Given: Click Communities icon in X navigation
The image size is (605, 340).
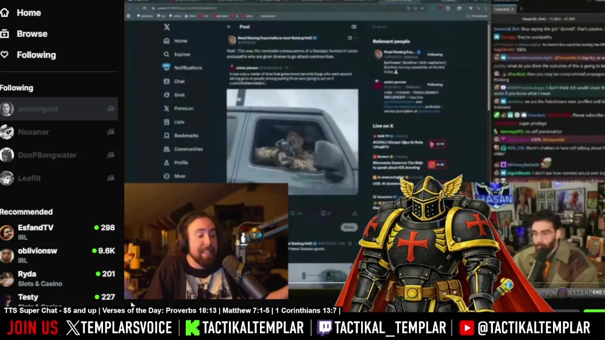Looking at the screenshot, I should coord(166,149).
